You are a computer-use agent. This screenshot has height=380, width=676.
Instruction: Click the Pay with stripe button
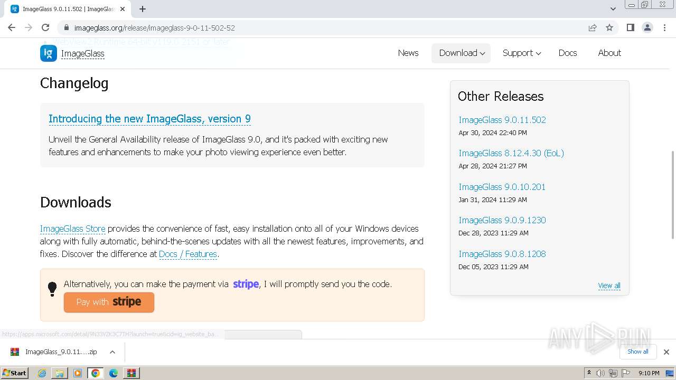(109, 302)
